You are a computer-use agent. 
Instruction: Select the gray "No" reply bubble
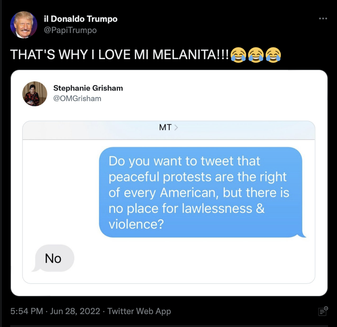pyautogui.click(x=53, y=258)
